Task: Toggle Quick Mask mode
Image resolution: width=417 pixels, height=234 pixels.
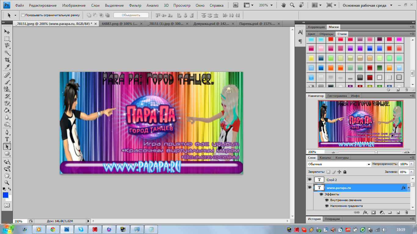Action: 7,205
